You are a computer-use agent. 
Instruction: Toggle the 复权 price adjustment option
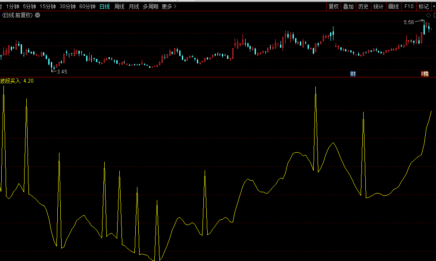[x=333, y=6]
